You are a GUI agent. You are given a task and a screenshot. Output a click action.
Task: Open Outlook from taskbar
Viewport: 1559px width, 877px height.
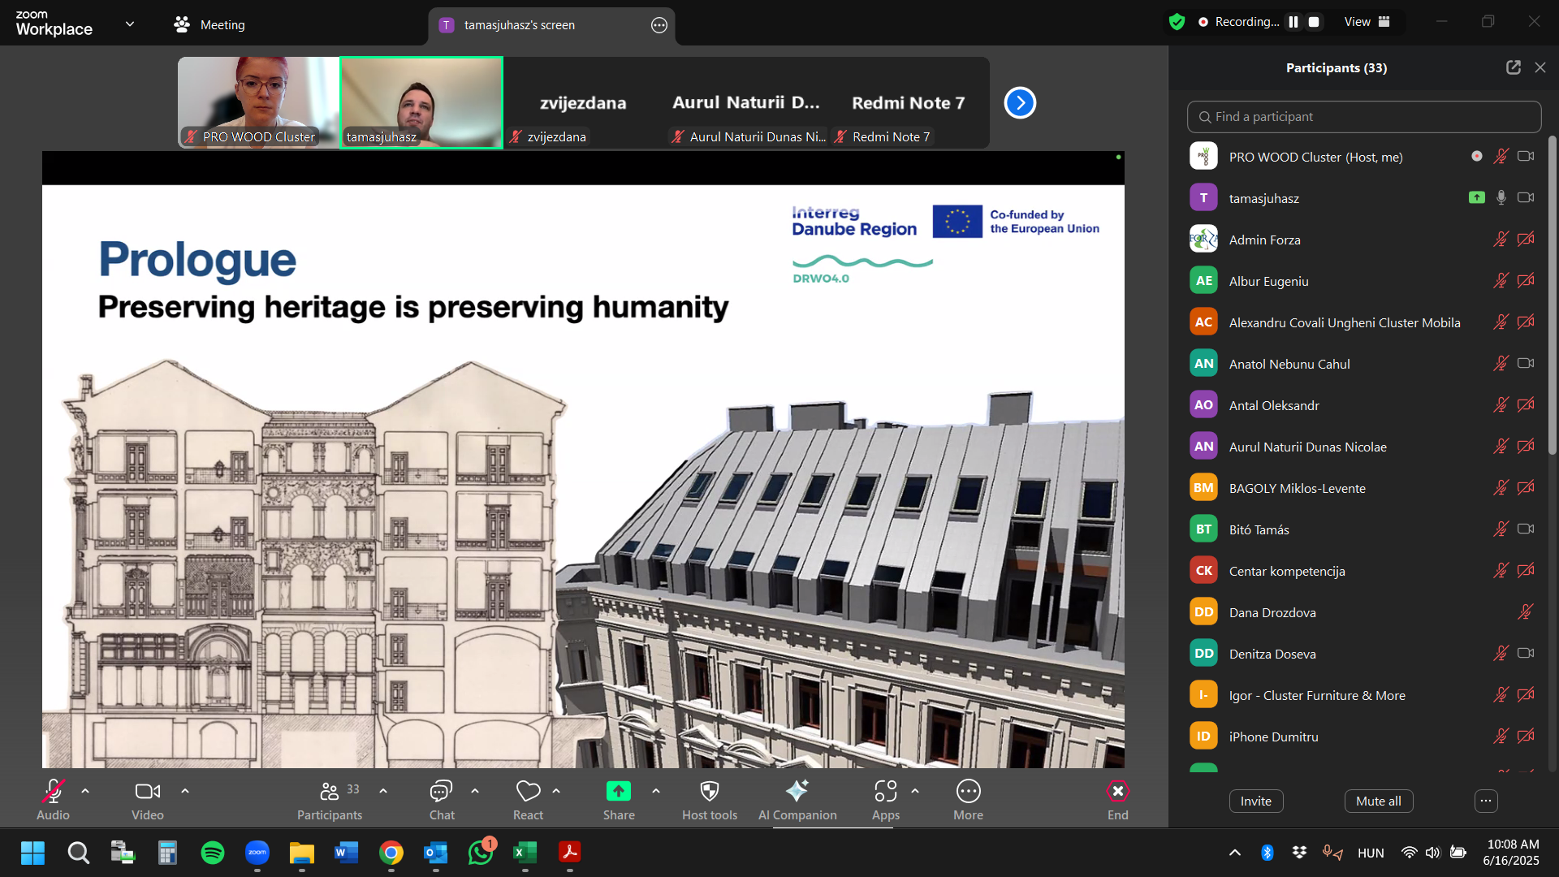[436, 853]
